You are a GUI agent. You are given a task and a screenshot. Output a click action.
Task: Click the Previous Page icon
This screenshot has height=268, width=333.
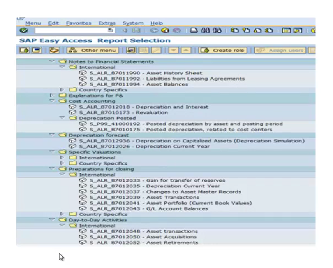tap(246, 30)
